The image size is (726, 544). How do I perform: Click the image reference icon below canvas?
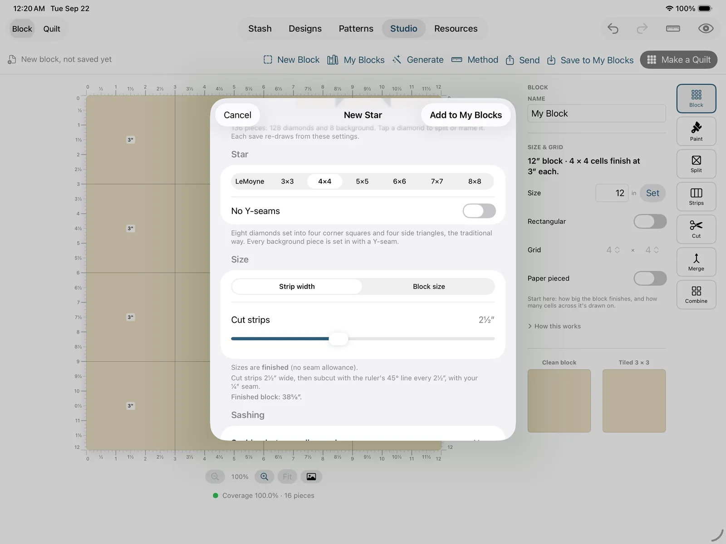point(311,476)
